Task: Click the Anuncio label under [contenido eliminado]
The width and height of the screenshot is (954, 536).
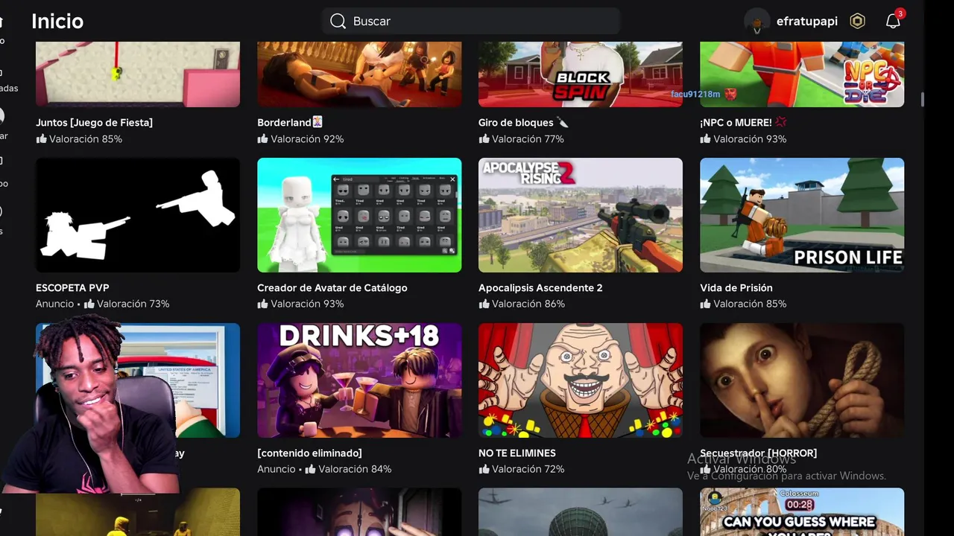Action: coord(277,469)
